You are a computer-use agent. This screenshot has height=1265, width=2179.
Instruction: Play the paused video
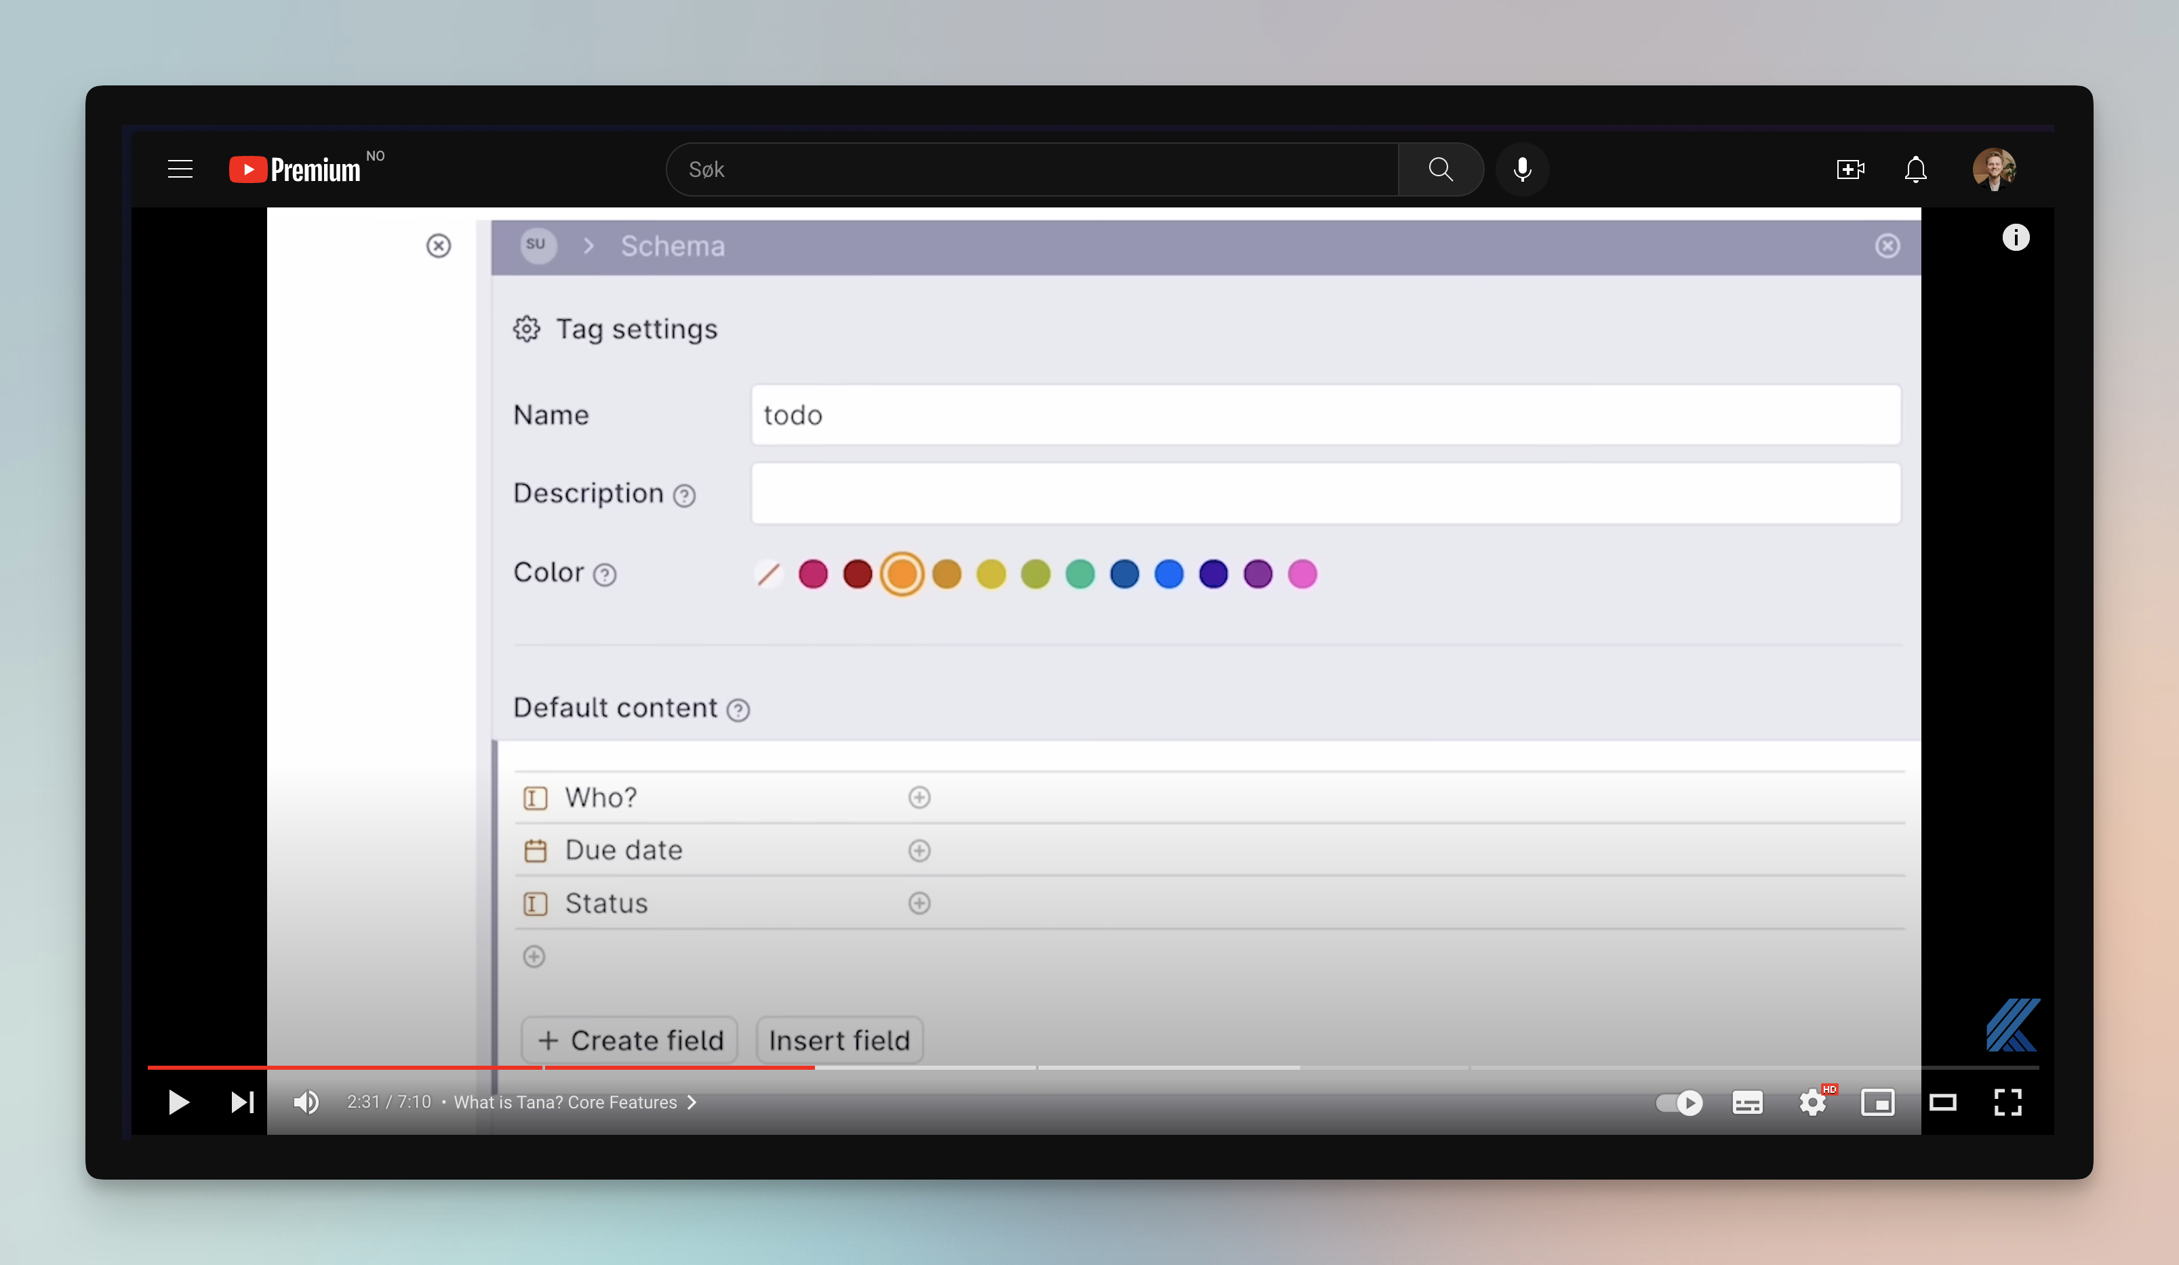(178, 1102)
